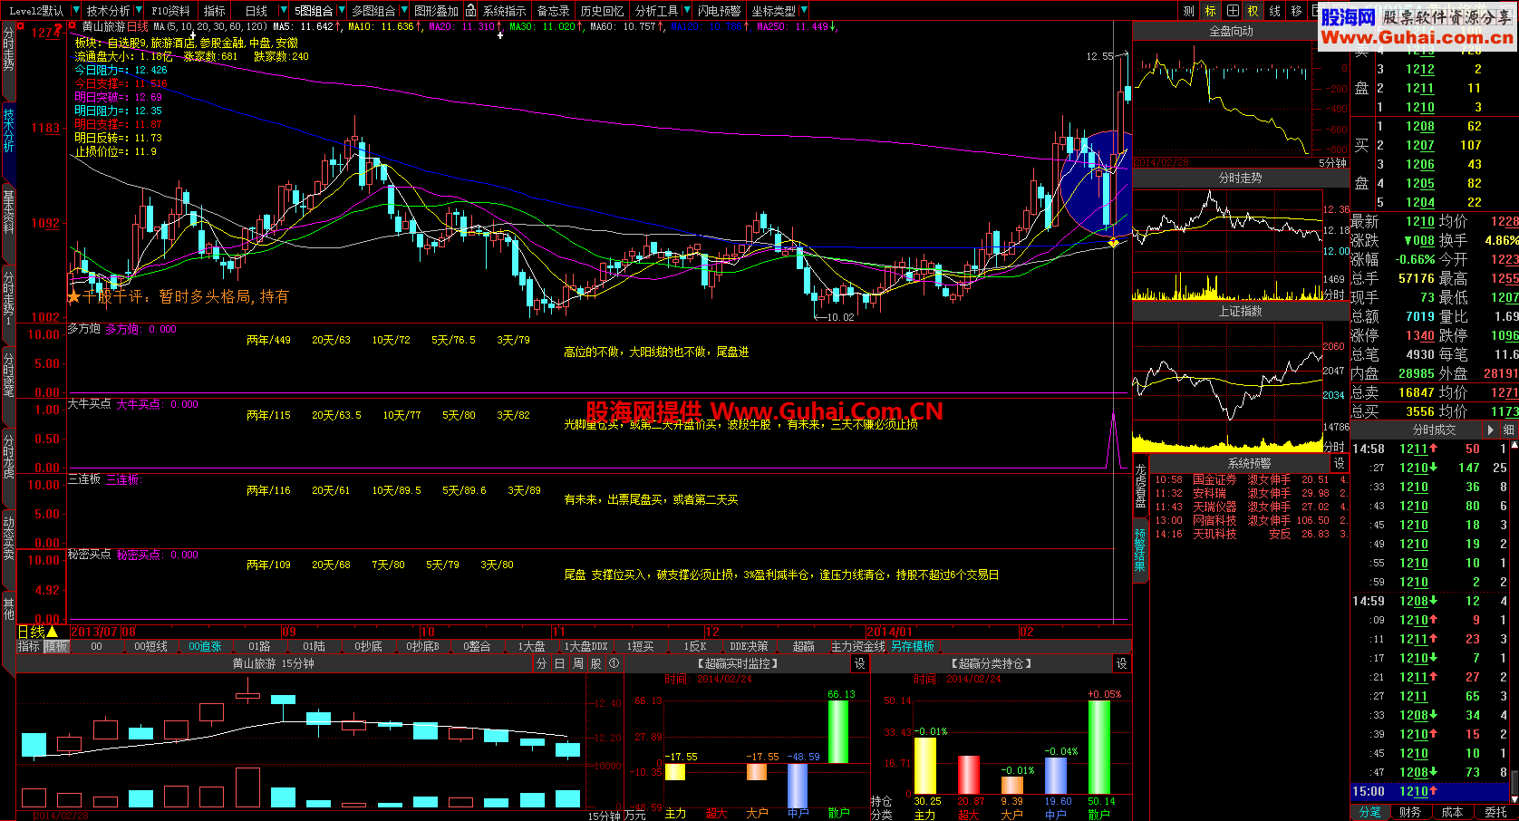Select the 0抄底 indicator template
This screenshot has width=1519, height=821.
pyautogui.click(x=367, y=646)
